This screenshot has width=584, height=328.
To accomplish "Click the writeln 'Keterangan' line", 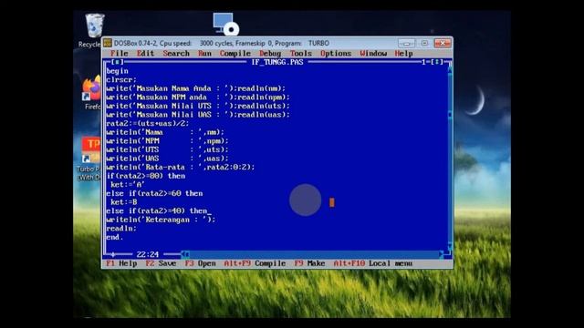I will point(161,220).
